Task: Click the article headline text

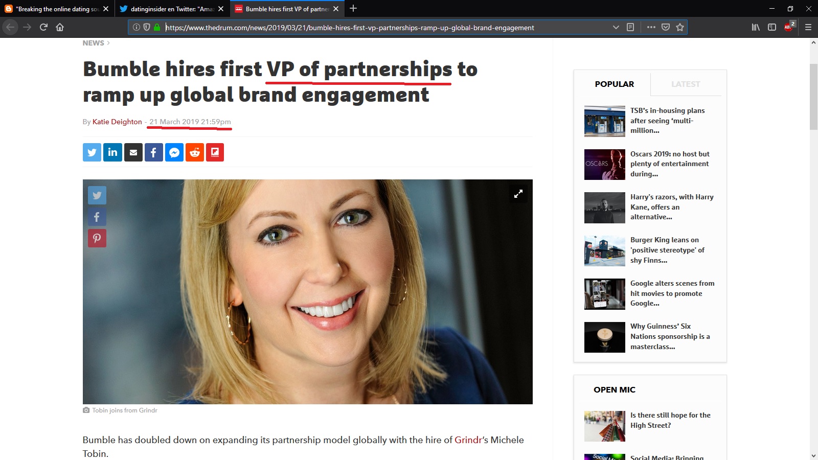Action: (x=280, y=82)
